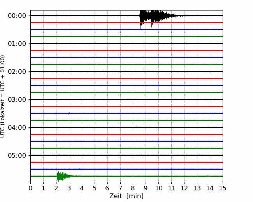The width and height of the screenshot is (253, 202).
Task: Click the x-axis tick label 1
Action: 43,188
